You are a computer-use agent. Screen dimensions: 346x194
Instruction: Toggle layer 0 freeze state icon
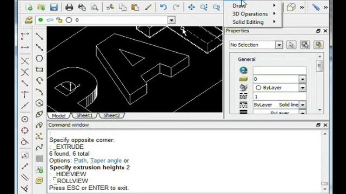pos(50,20)
